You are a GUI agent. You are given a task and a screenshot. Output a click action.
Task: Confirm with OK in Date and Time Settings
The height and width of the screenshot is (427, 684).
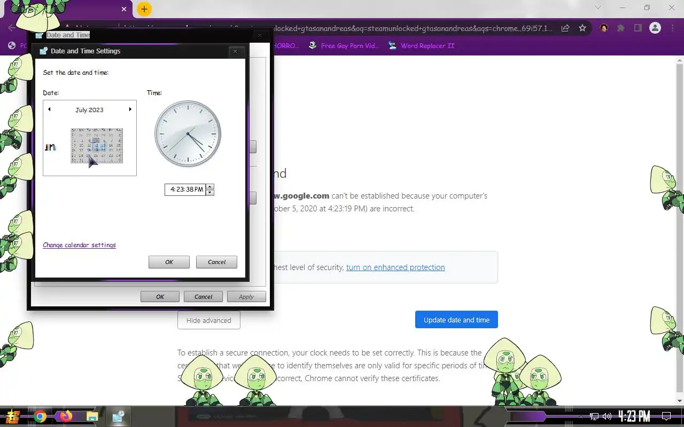(x=169, y=262)
